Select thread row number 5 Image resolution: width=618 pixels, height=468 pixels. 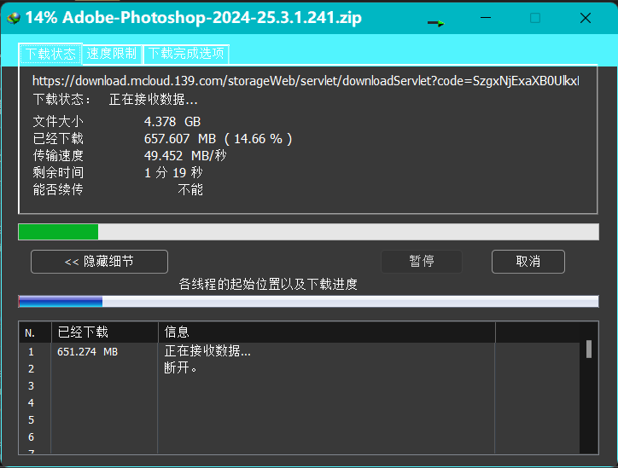pos(300,420)
